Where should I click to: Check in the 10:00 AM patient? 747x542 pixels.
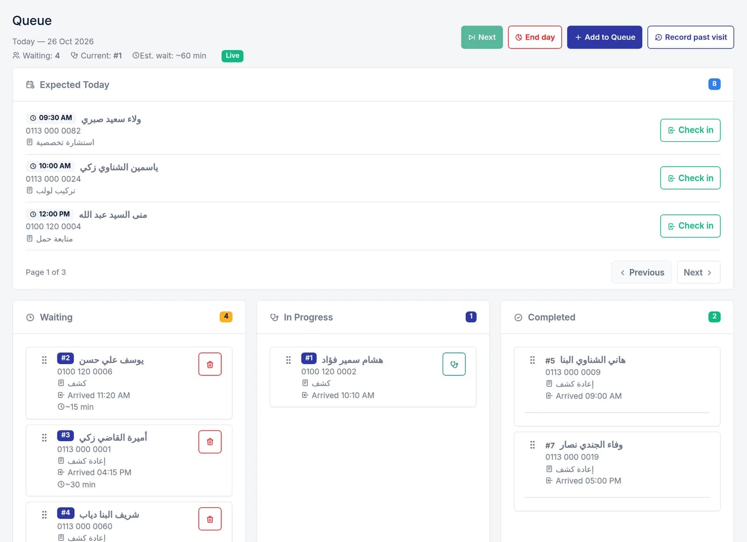[x=690, y=178]
